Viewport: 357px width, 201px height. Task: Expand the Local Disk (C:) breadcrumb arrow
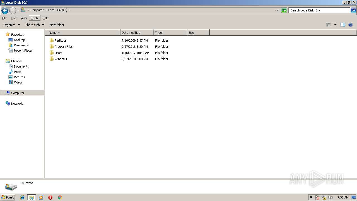[70, 10]
